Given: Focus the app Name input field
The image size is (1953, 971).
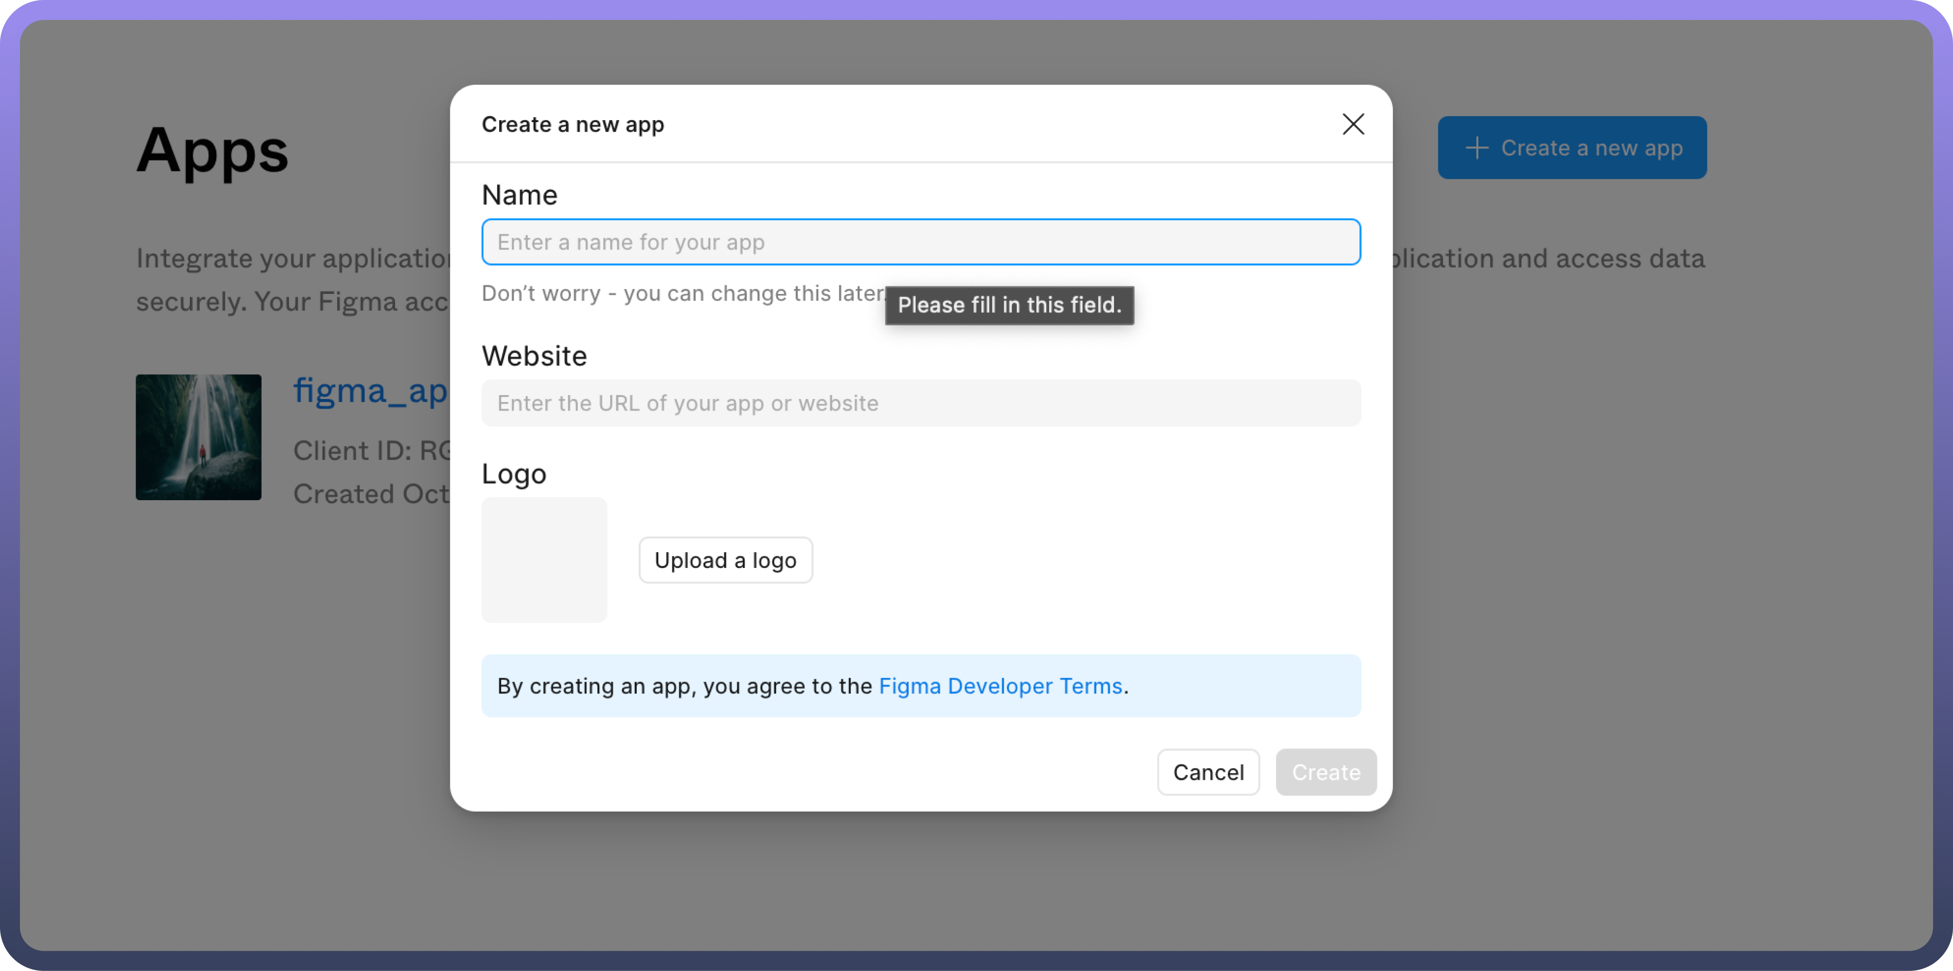Looking at the screenshot, I should pyautogui.click(x=920, y=243).
